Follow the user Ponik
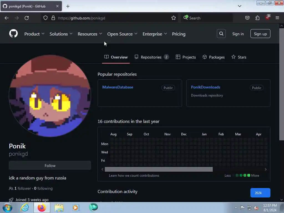This screenshot has width=284, height=213. point(50,166)
